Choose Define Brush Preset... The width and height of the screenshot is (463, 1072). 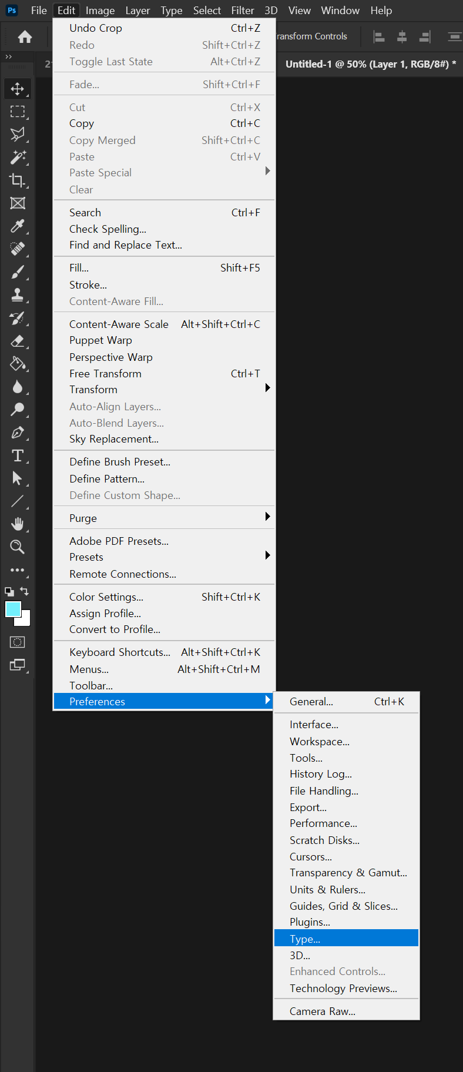point(164,462)
